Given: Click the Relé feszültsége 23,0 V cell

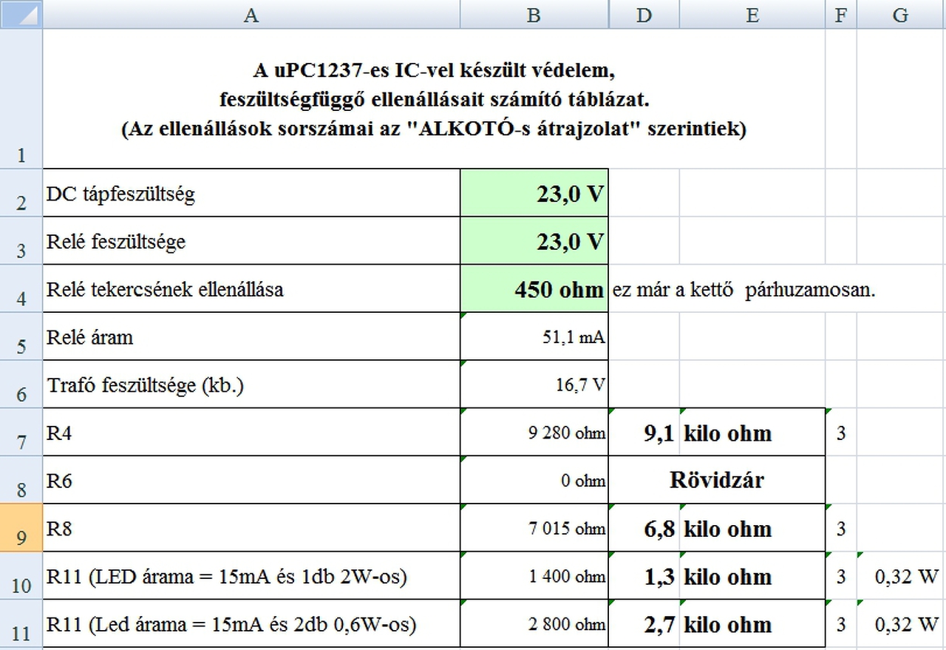Looking at the screenshot, I should 534,240.
